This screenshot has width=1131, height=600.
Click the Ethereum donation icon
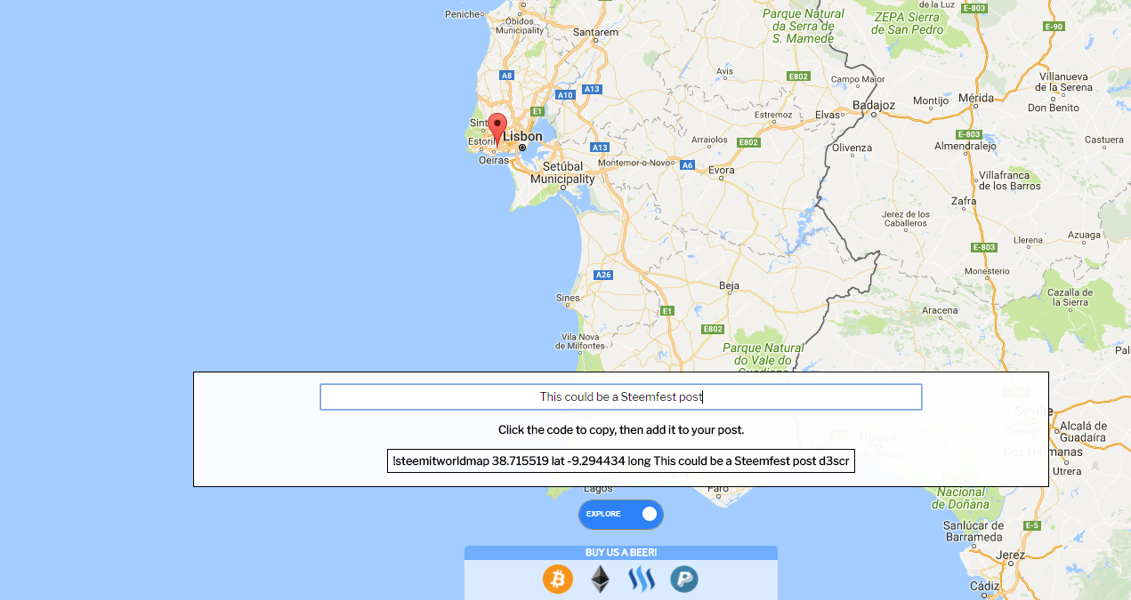coord(601,580)
